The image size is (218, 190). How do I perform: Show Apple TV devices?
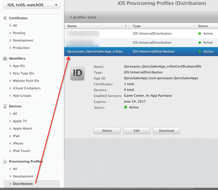20,121
